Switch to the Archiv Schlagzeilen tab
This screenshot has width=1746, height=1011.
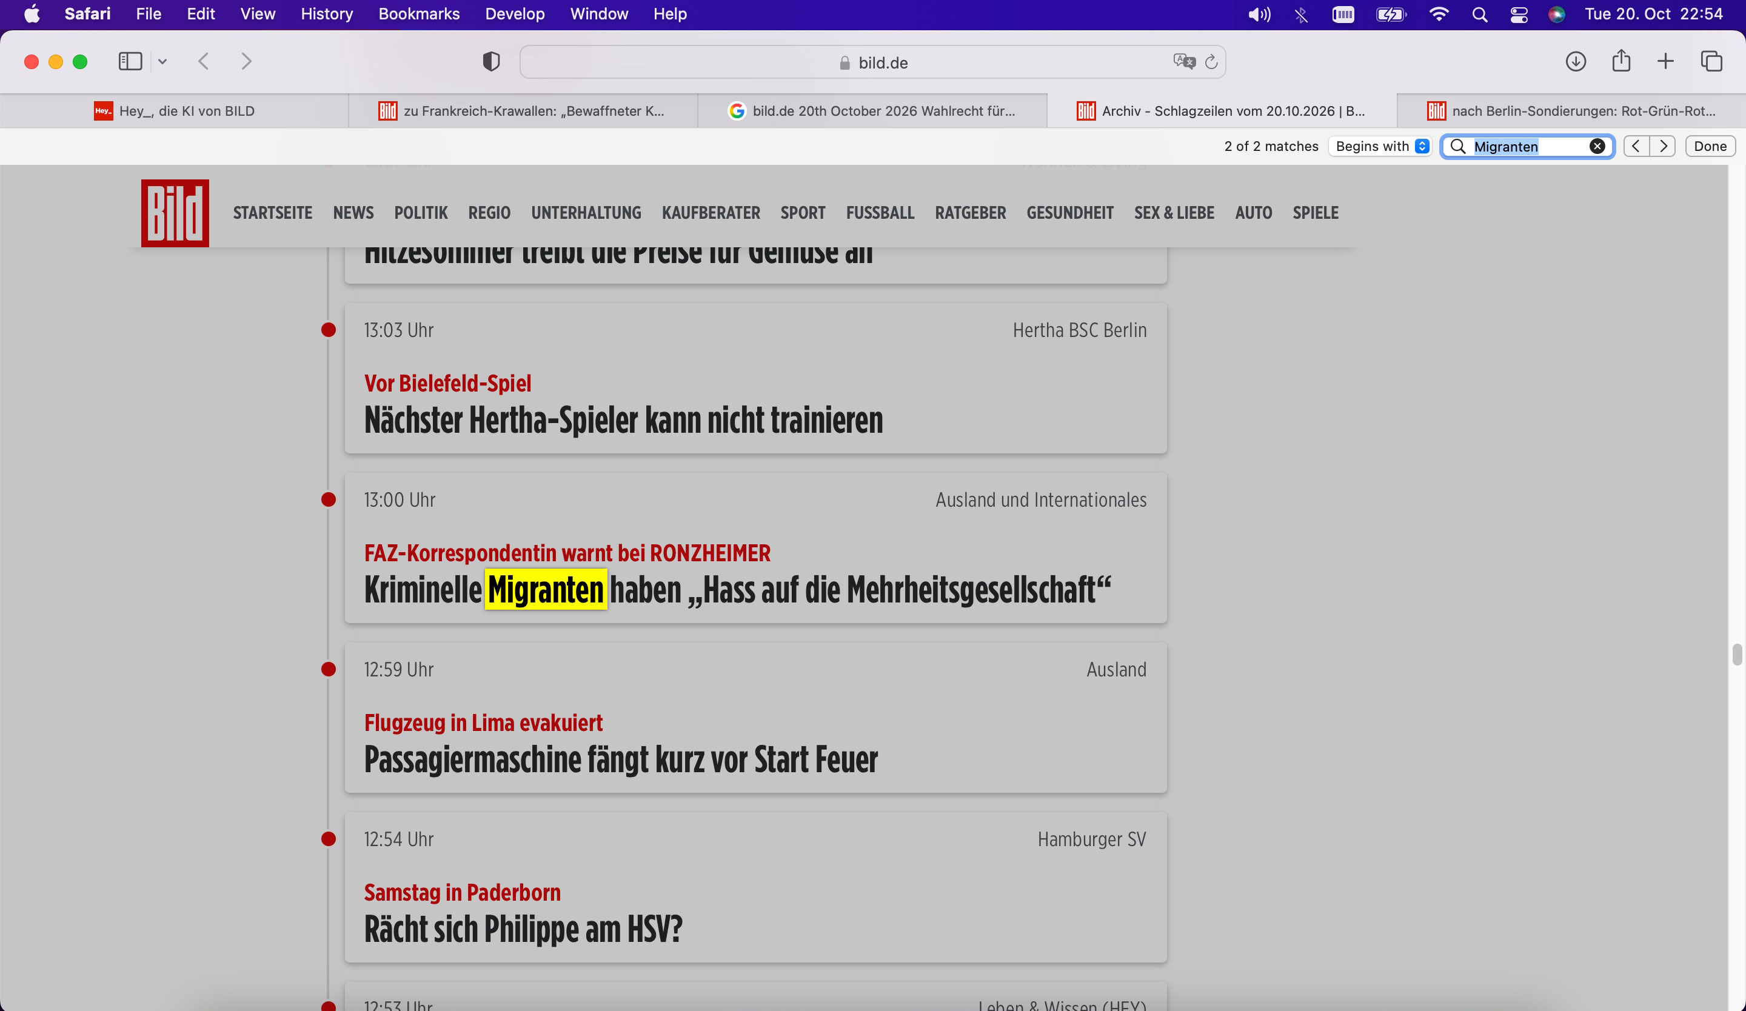tap(1222, 111)
